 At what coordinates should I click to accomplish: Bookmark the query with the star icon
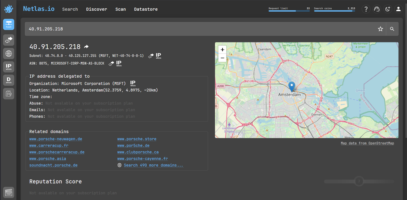[380, 29]
